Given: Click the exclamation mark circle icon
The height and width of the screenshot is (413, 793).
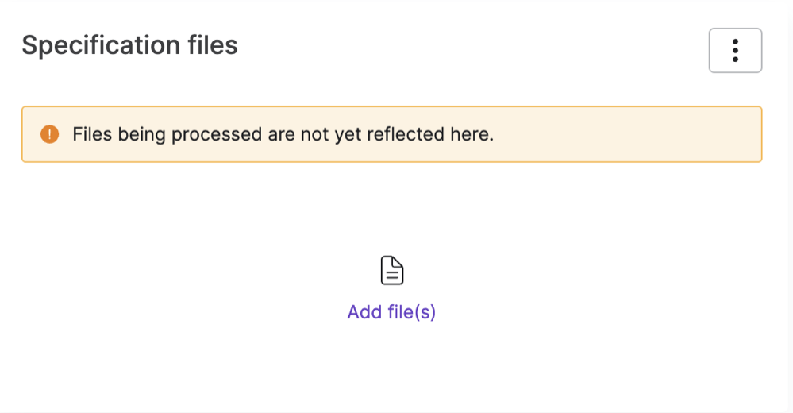Looking at the screenshot, I should pos(49,134).
